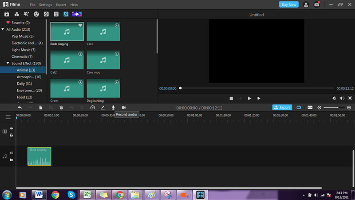Click the Copy icon in timeline toolbar
Screen dimensions: 355x200
40,108
